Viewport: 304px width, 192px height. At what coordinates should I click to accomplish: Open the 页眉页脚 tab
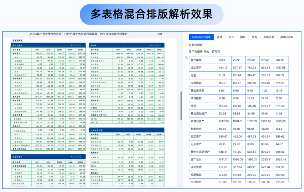269,37
